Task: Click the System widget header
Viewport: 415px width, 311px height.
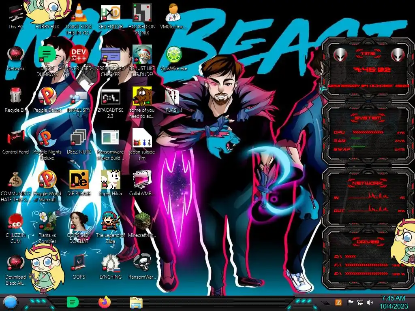Action: click(368, 118)
